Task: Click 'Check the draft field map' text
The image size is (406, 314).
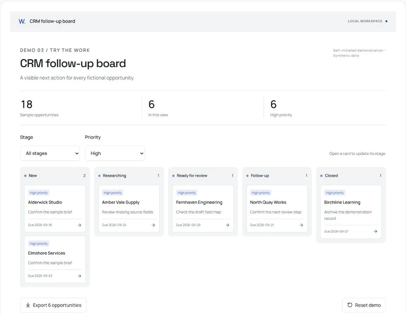Action: [199, 212]
